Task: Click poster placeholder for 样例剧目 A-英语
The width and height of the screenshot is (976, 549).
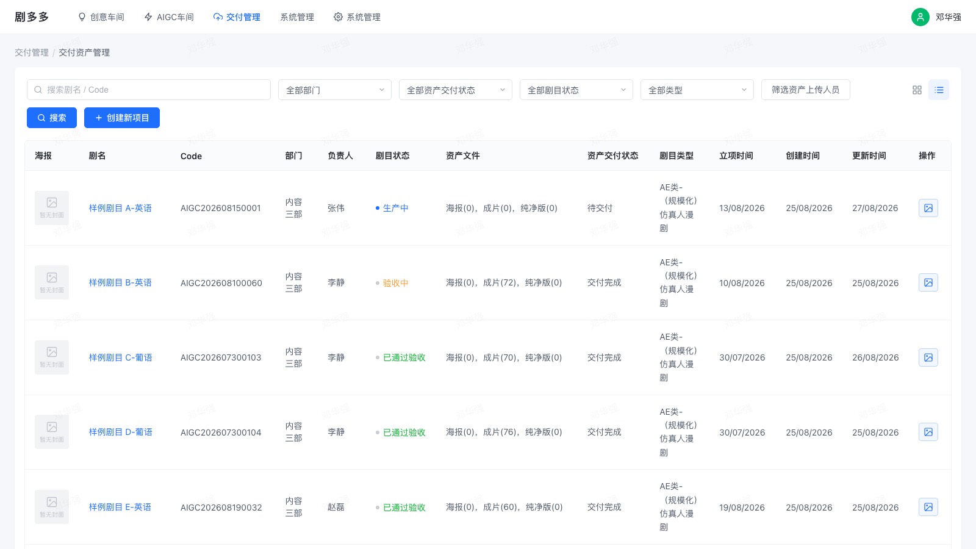Action: pyautogui.click(x=52, y=208)
